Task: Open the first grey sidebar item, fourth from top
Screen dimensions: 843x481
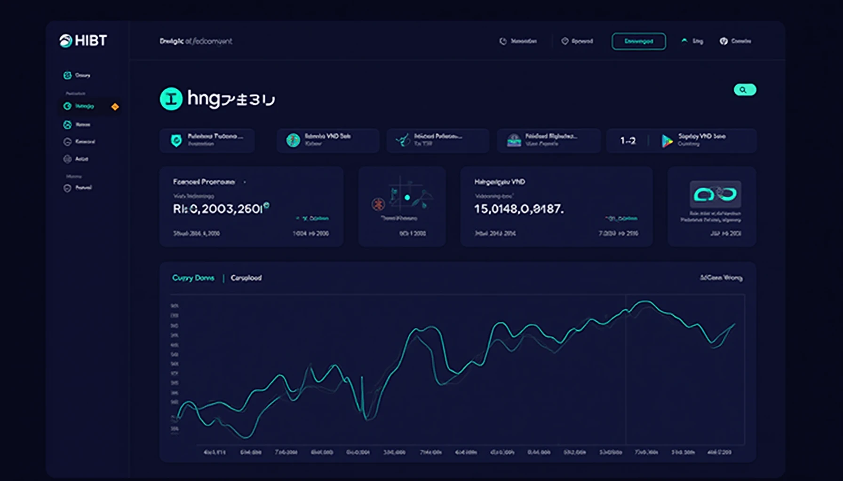Action: point(79,141)
